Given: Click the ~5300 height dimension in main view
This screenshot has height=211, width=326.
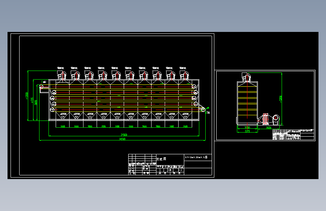Looking at the screenshot, I should click(27, 96).
